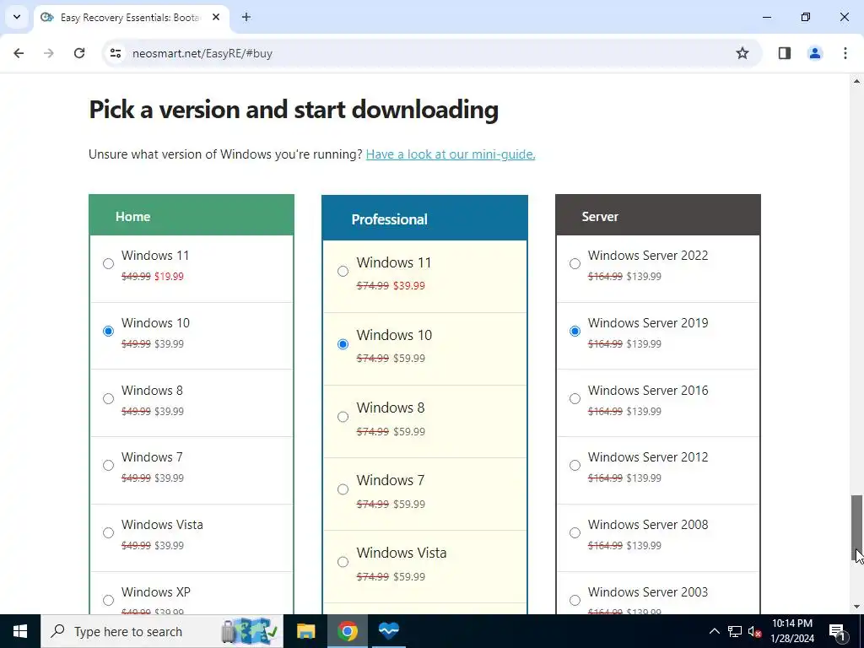Click the $19.99 Home Windows 11 price

coord(169,277)
